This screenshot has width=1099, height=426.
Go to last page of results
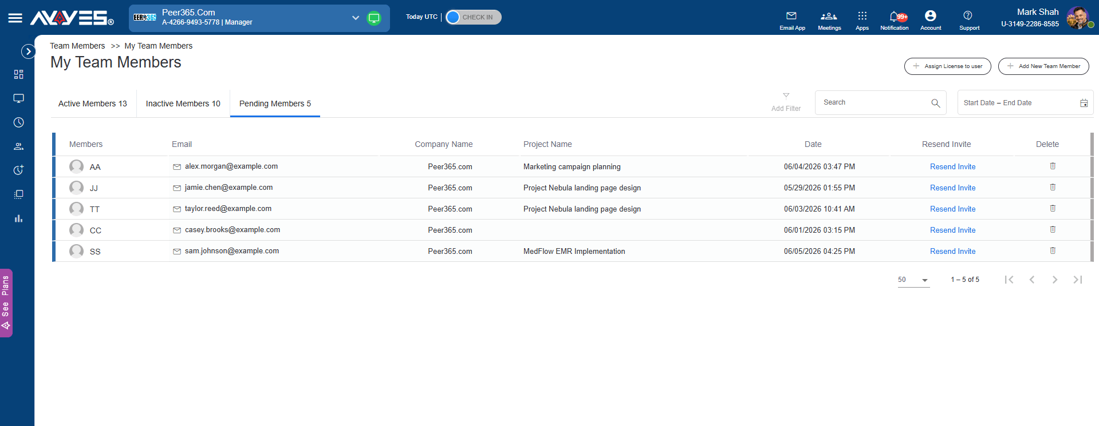click(1078, 280)
